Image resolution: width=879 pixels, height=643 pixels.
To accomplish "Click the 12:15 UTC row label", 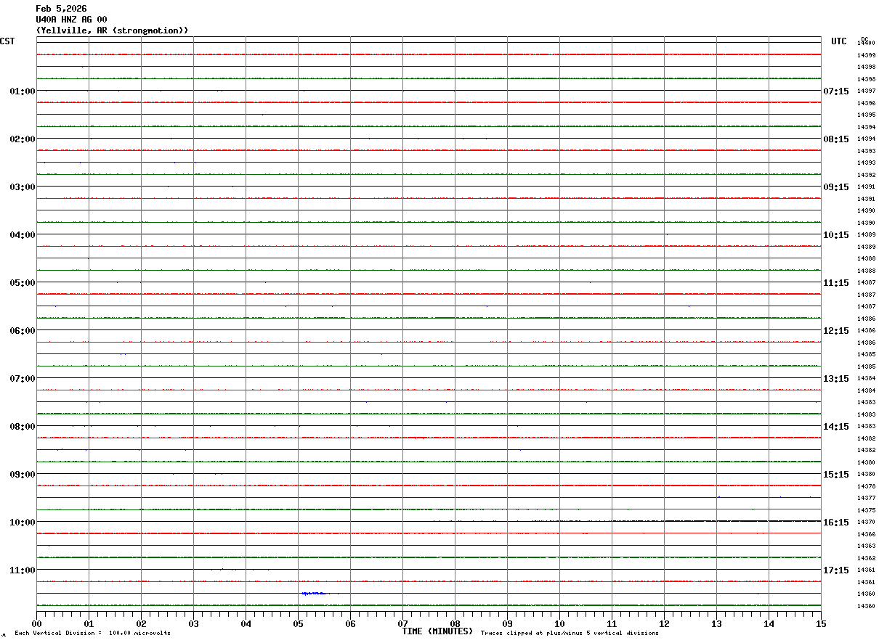I will [836, 331].
